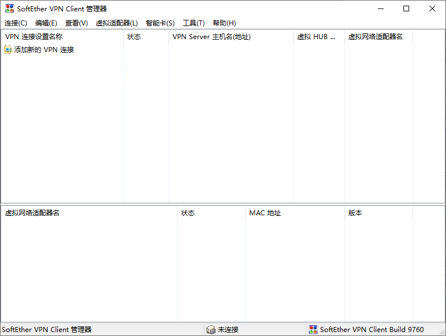Click the SoftEther title bar app icon

tap(10, 8)
